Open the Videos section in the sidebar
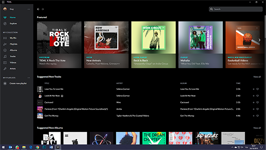 tap(13, 62)
